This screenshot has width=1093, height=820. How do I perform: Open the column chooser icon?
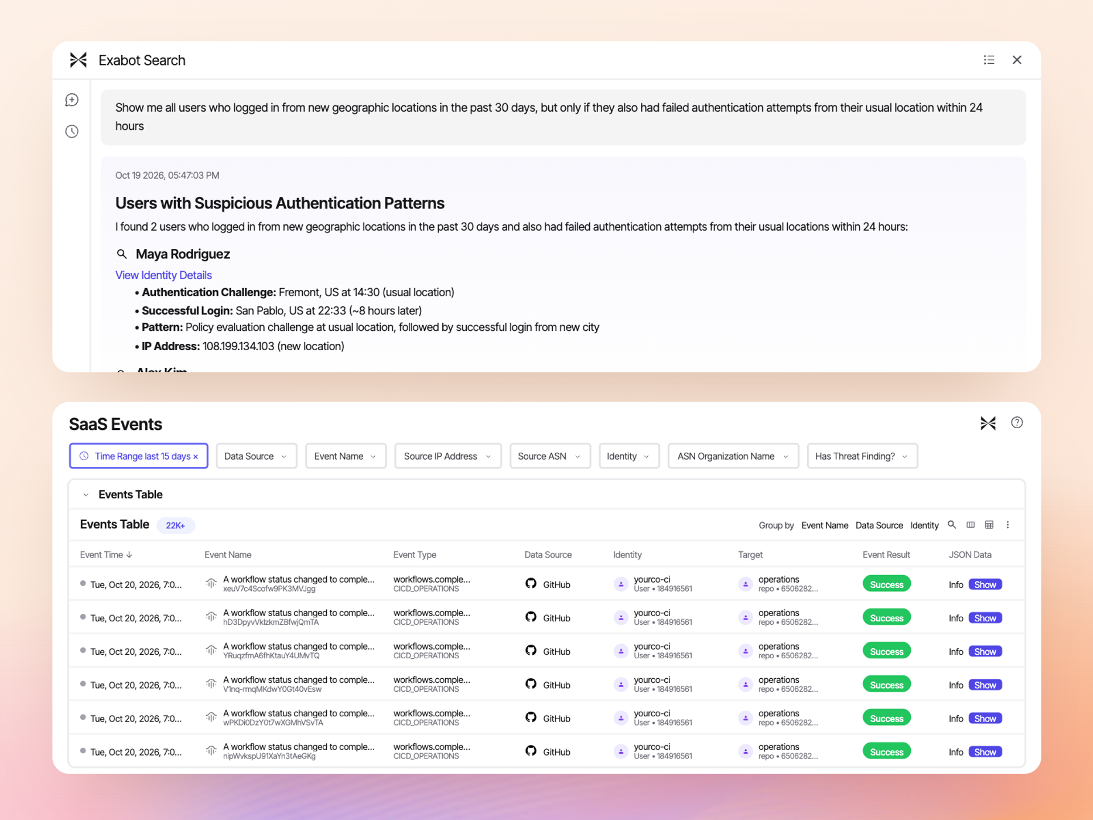pos(970,524)
